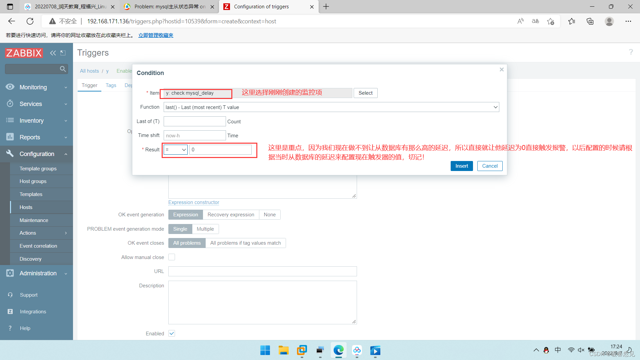Select Single PROBLEM event generation mode
The height and width of the screenshot is (360, 640).
click(180, 229)
